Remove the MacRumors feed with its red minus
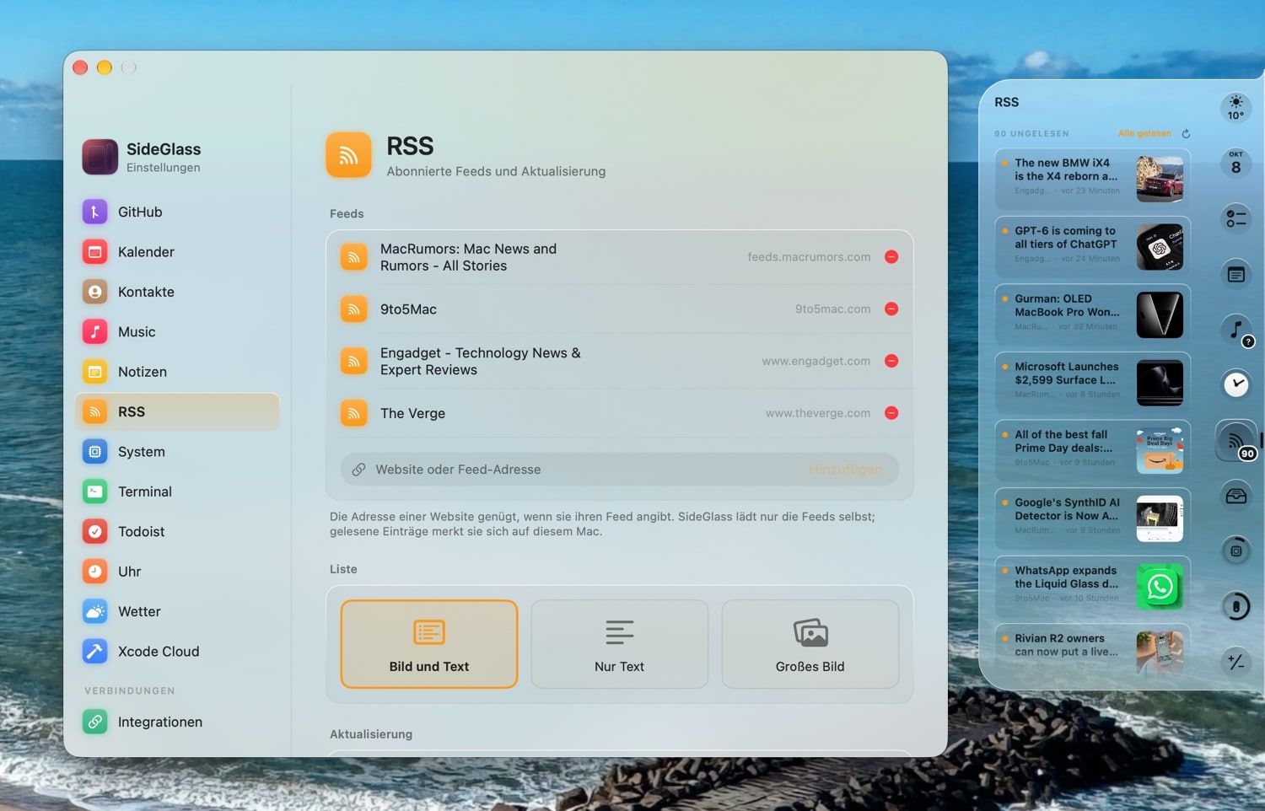The height and width of the screenshot is (811, 1265). tap(891, 257)
